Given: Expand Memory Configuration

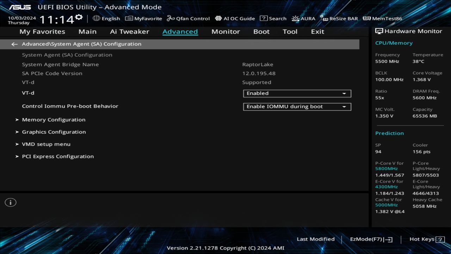Looking at the screenshot, I should tap(54, 120).
